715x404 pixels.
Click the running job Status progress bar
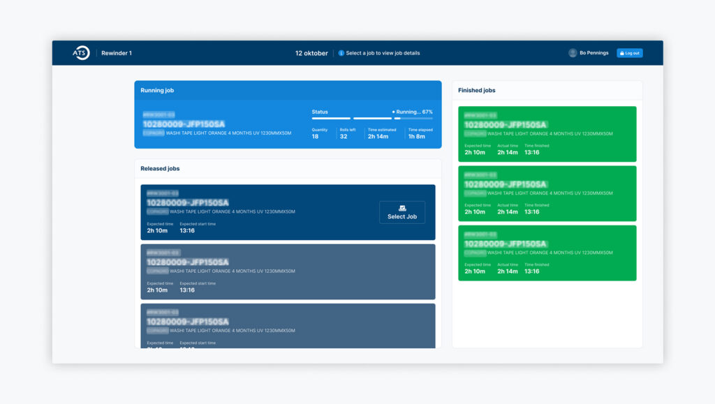coord(371,119)
